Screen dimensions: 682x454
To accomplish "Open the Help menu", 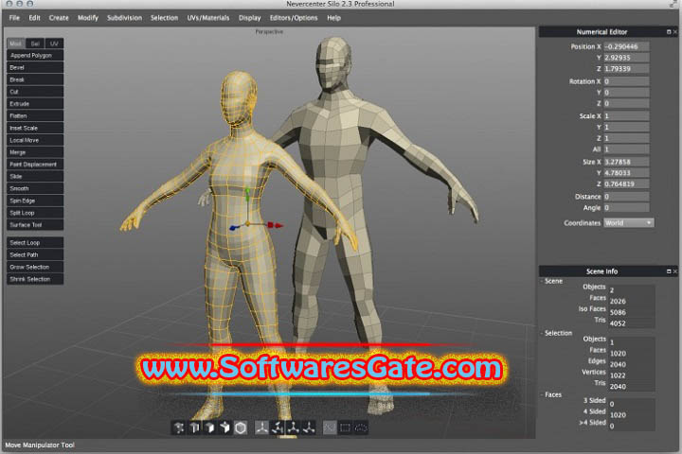I will pos(333,18).
